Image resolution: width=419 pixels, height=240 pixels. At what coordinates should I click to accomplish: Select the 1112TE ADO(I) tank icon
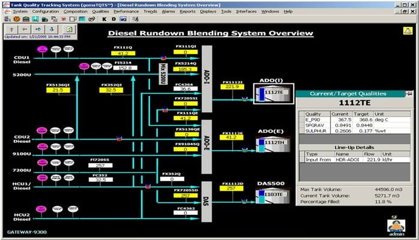click(274, 94)
